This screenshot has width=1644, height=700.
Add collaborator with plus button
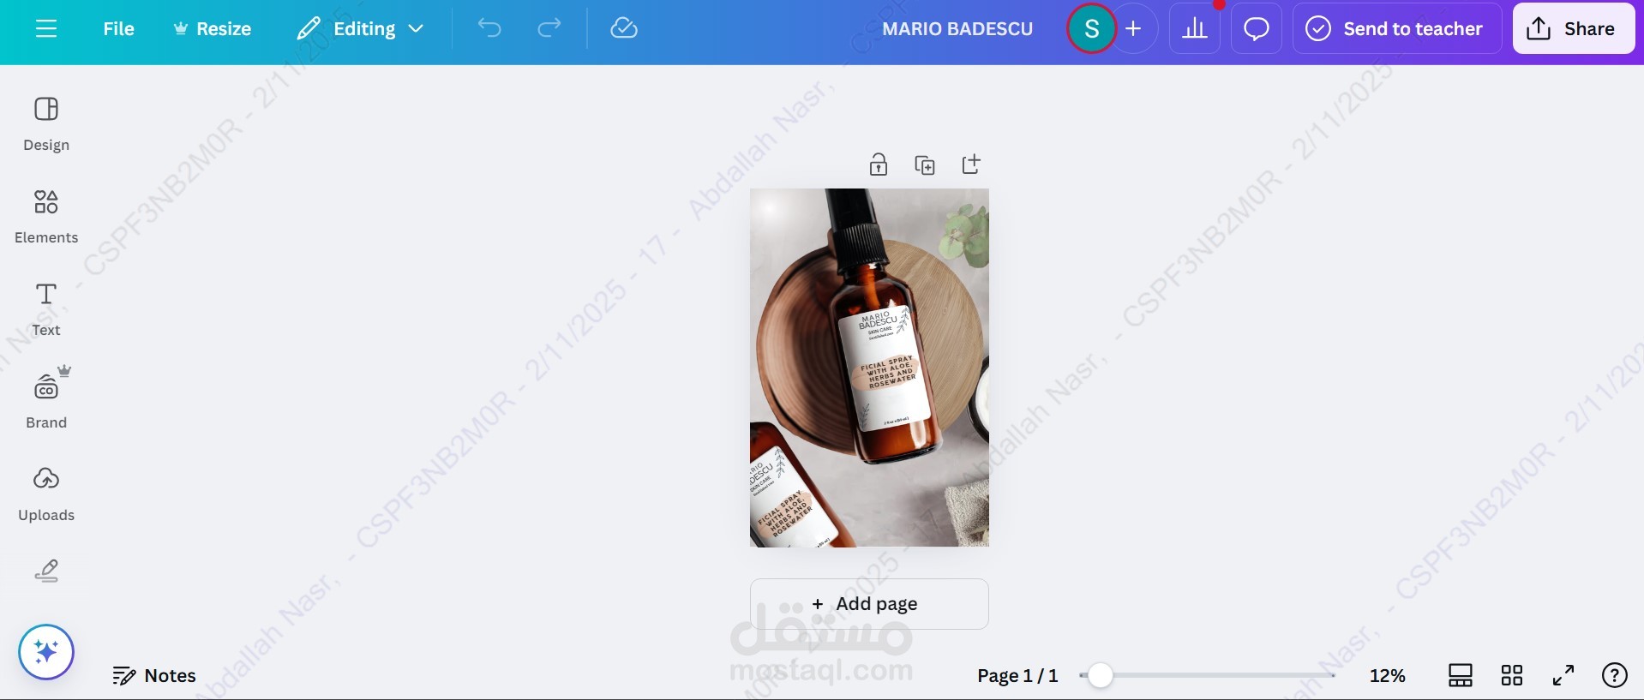tap(1134, 29)
